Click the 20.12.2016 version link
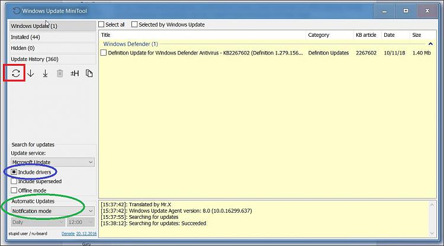The width and height of the screenshot is (444, 246). [x=86, y=234]
